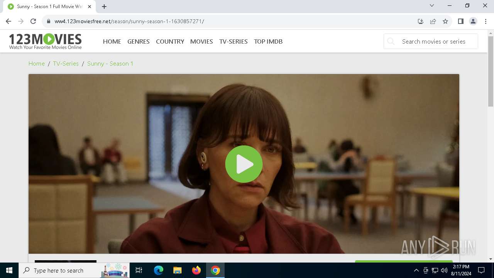This screenshot has width=494, height=278.
Task: Launch Firefox from taskbar
Action: click(x=196, y=270)
